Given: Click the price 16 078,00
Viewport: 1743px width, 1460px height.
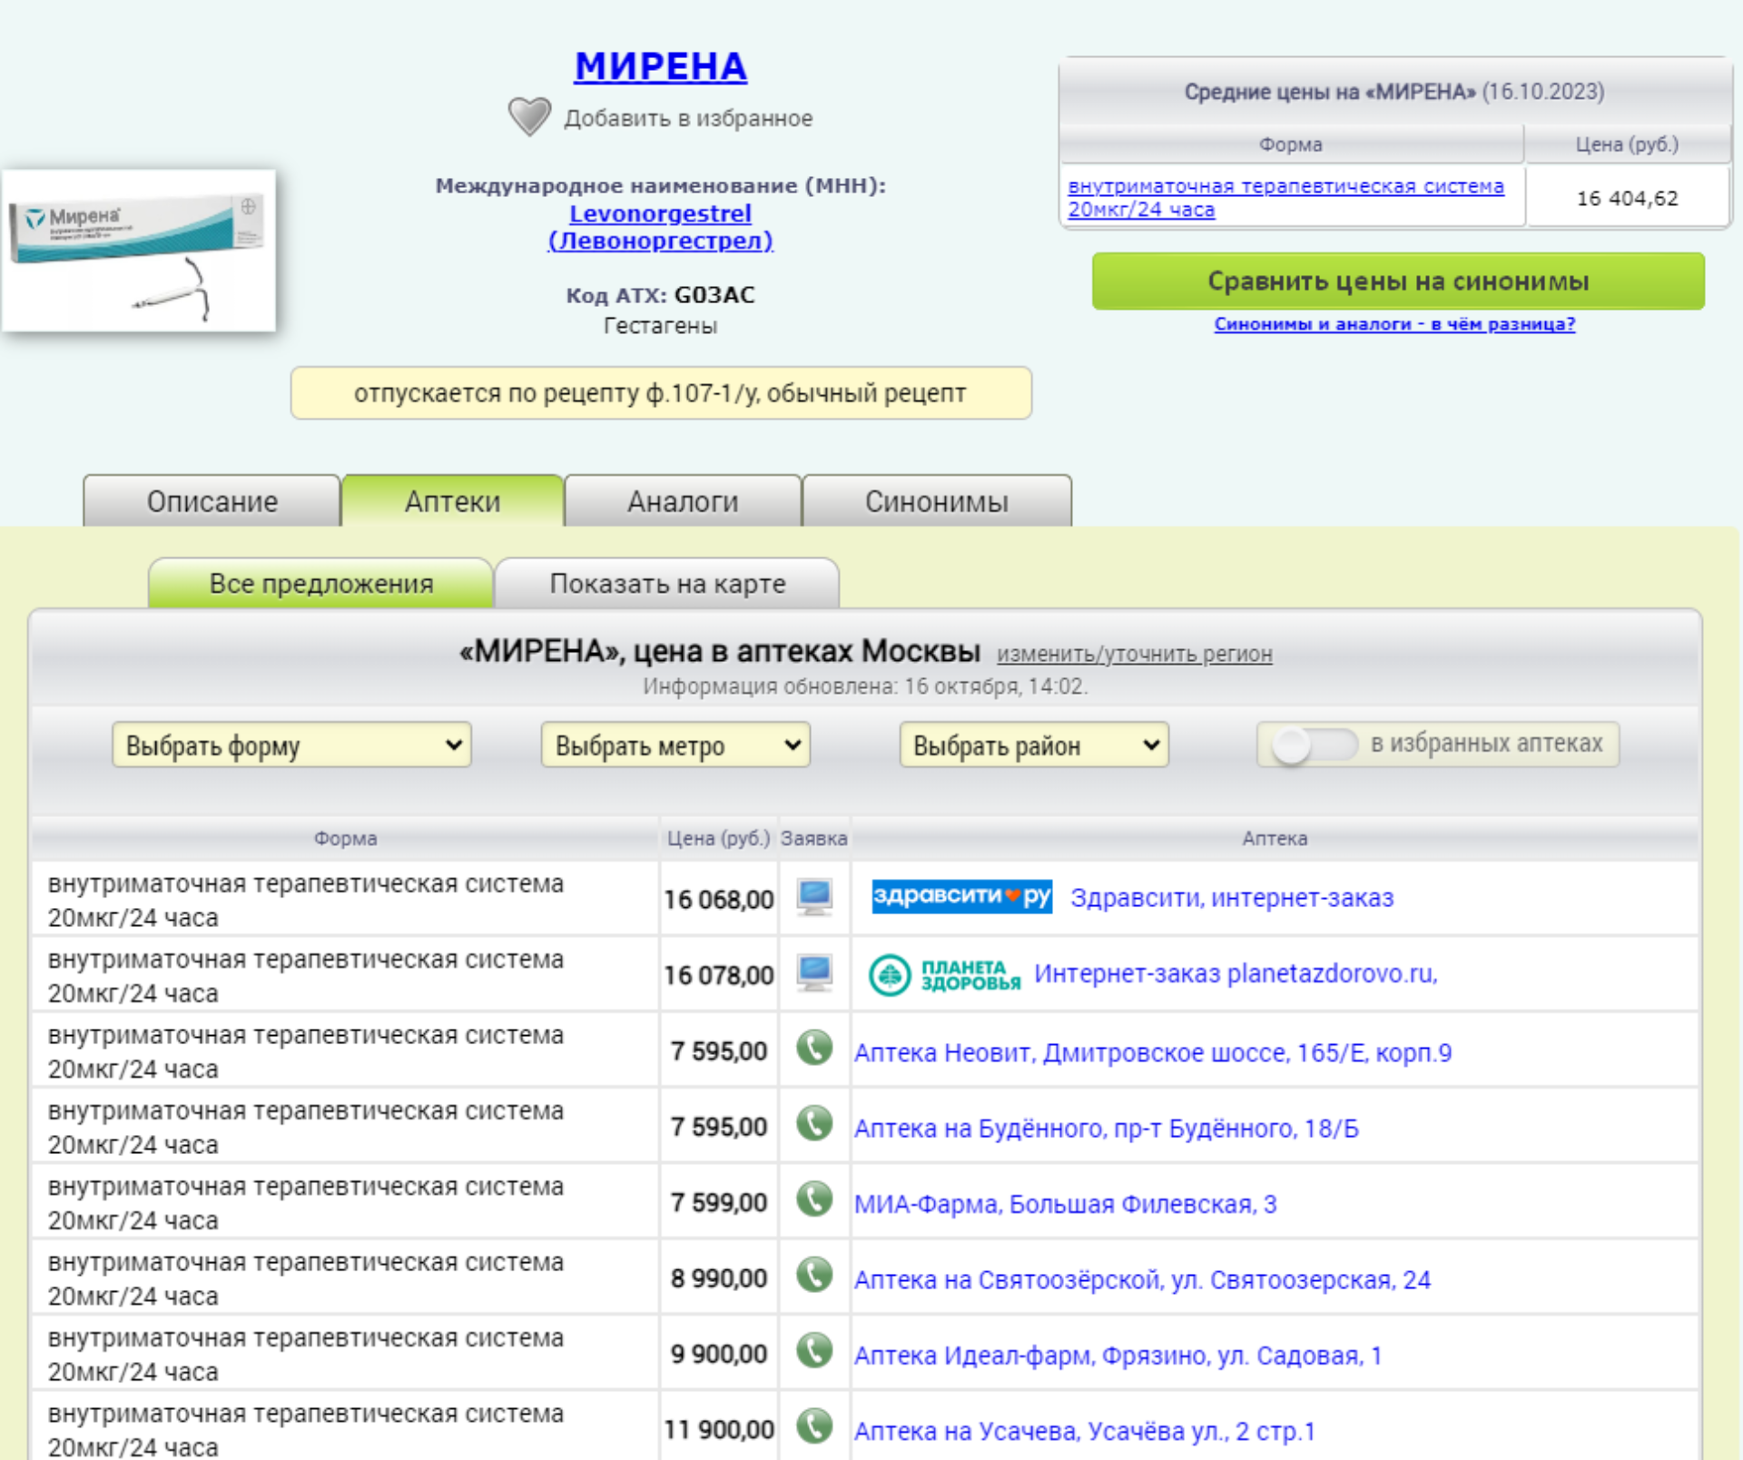Looking at the screenshot, I should click(719, 975).
